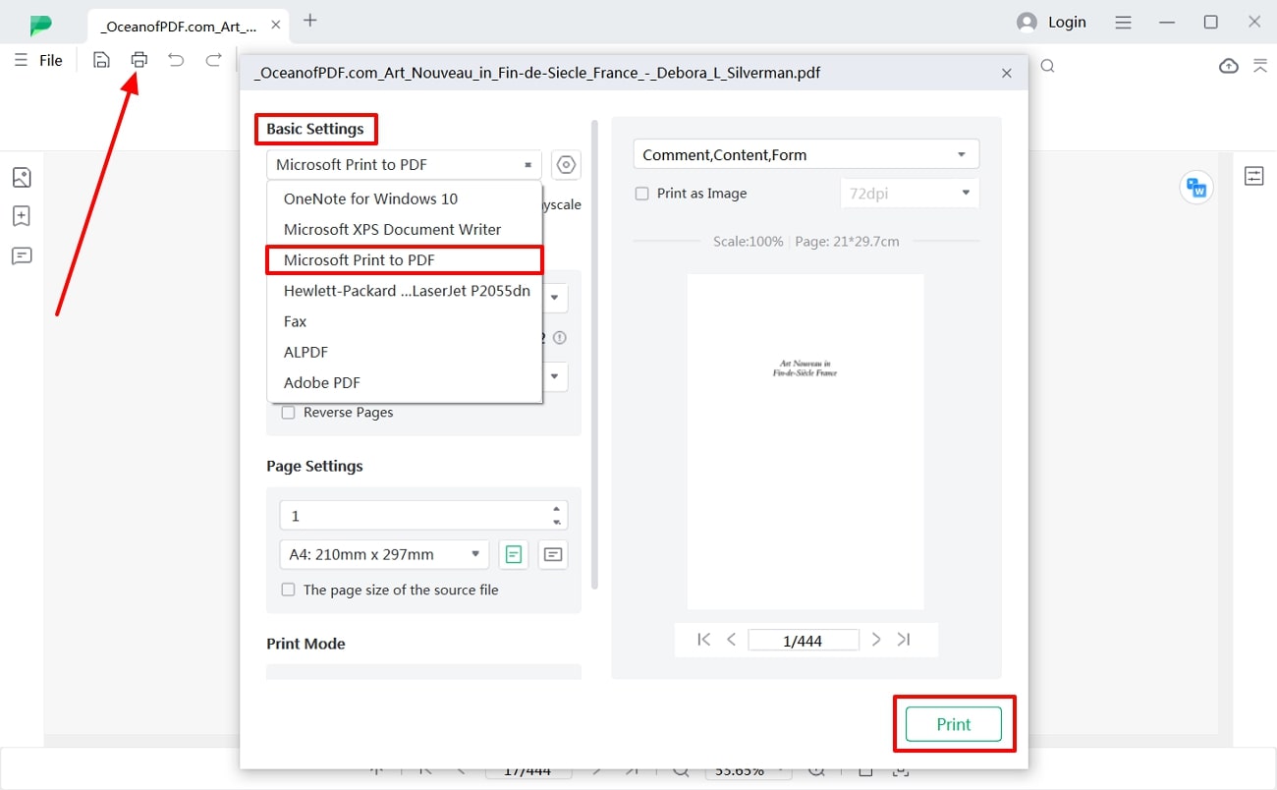
Task: Select landscape orientation icon
Action: [553, 554]
